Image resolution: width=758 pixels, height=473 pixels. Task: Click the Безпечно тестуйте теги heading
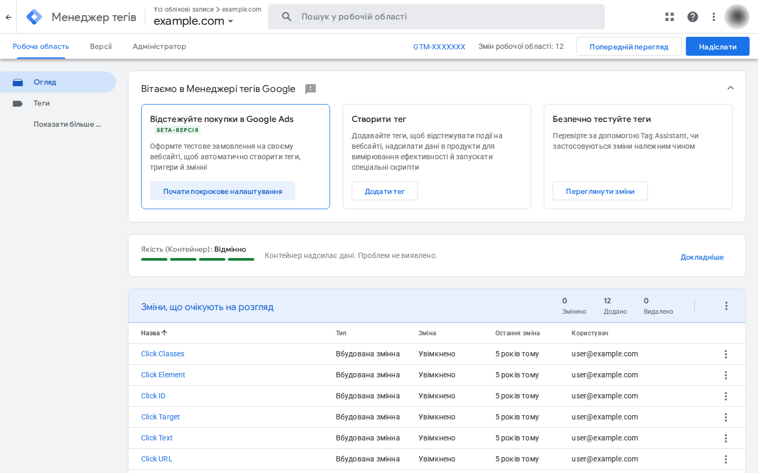point(602,119)
